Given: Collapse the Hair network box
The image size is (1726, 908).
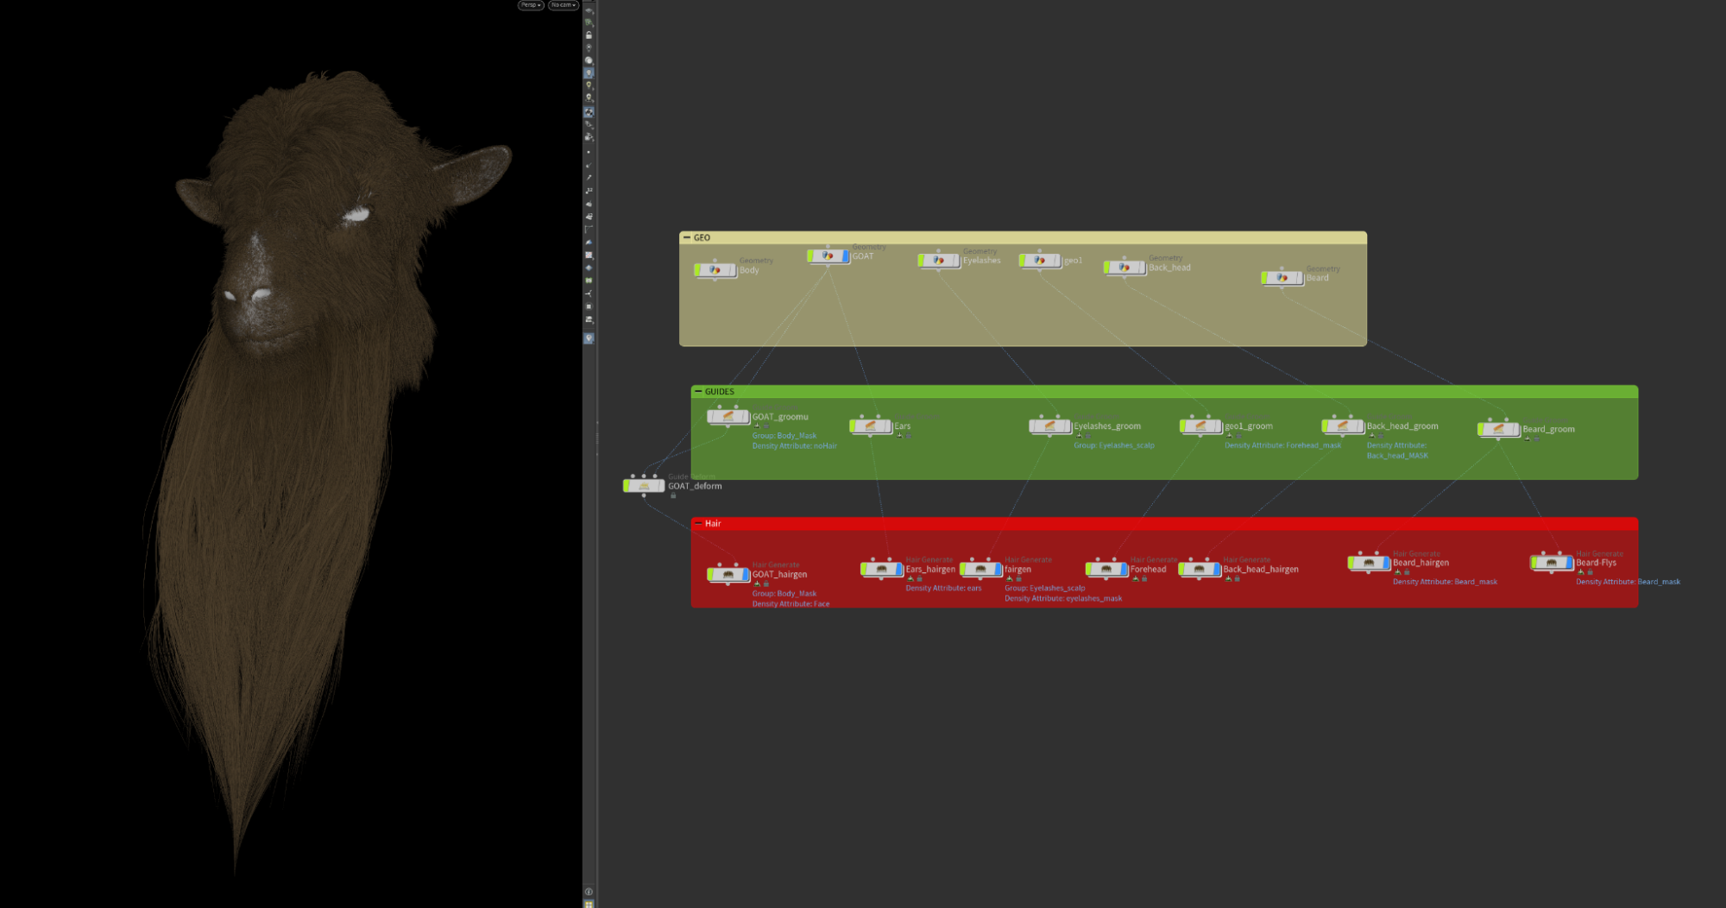Looking at the screenshot, I should click(698, 524).
